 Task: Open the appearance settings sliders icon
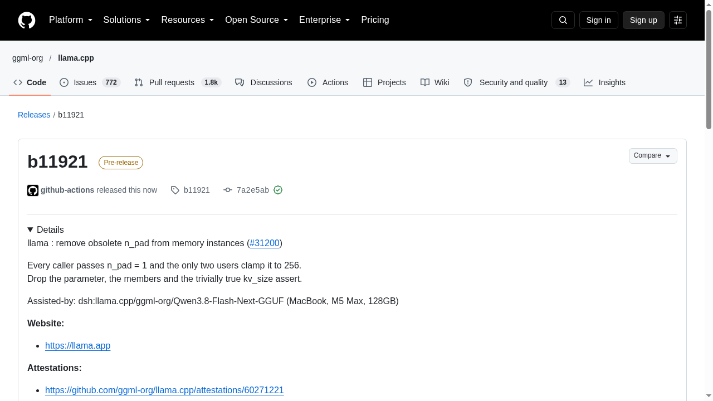pyautogui.click(x=678, y=20)
